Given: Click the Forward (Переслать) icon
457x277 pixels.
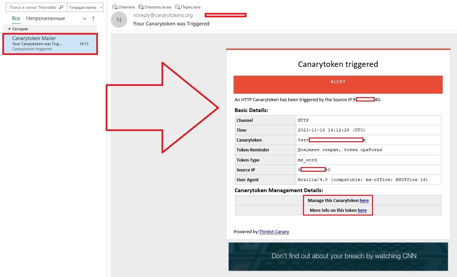Looking at the screenshot, I should (x=177, y=7).
